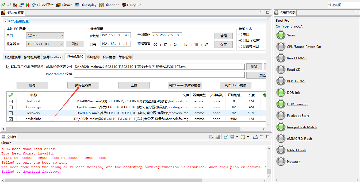Click 制作Emmc烧片器镜像 button

point(185,85)
